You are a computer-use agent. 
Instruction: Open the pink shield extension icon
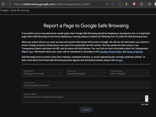point(134,4)
